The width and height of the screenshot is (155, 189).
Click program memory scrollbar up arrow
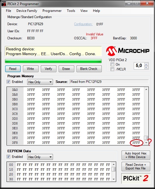146,90
